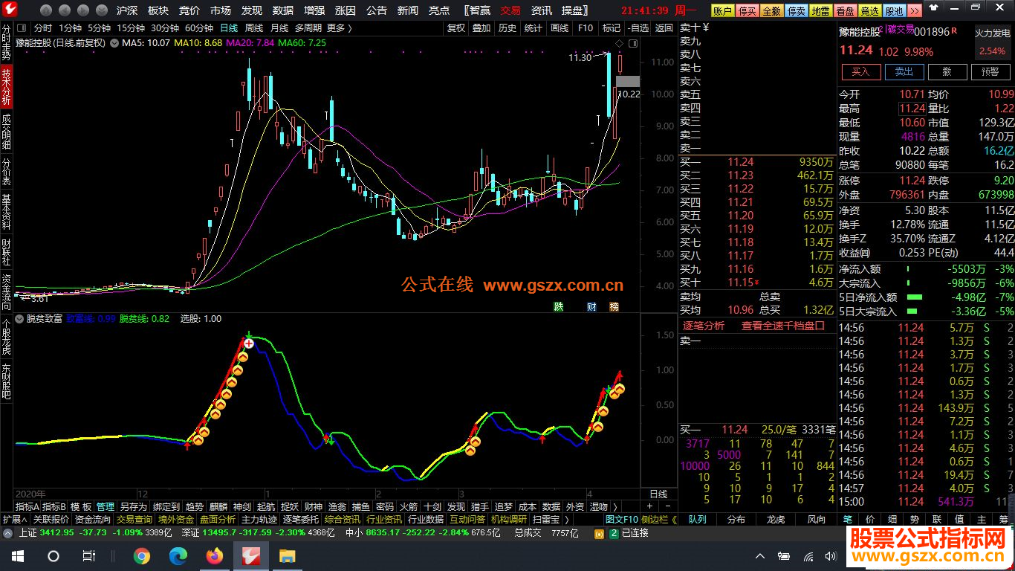Click the 财 badge icon on chart bottom
The image size is (1015, 571).
click(x=591, y=306)
